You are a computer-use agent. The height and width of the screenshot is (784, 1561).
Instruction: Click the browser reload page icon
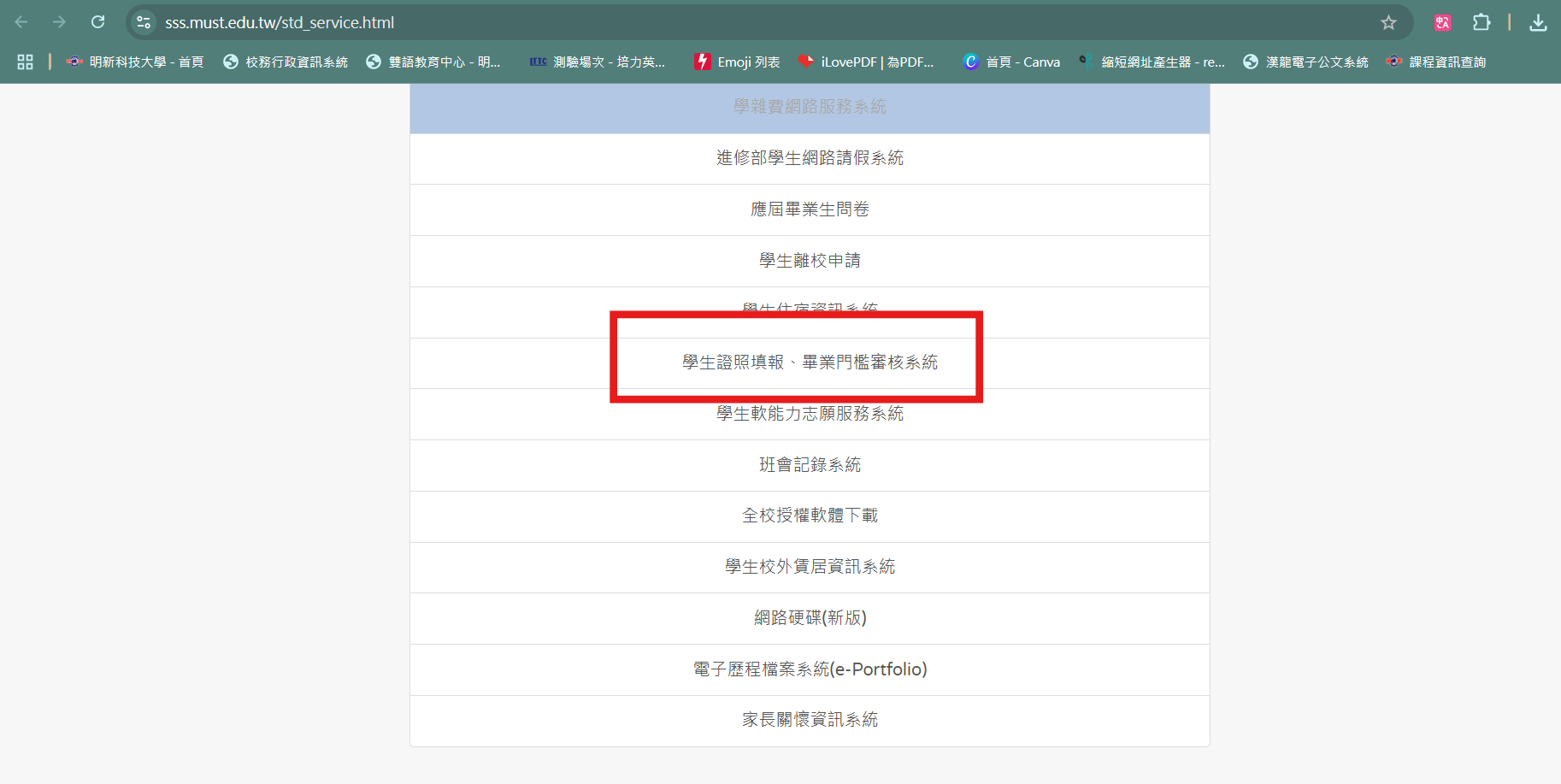click(x=98, y=22)
